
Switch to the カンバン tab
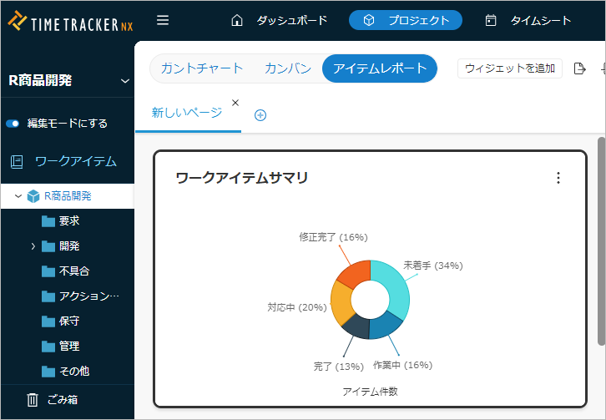click(x=289, y=68)
